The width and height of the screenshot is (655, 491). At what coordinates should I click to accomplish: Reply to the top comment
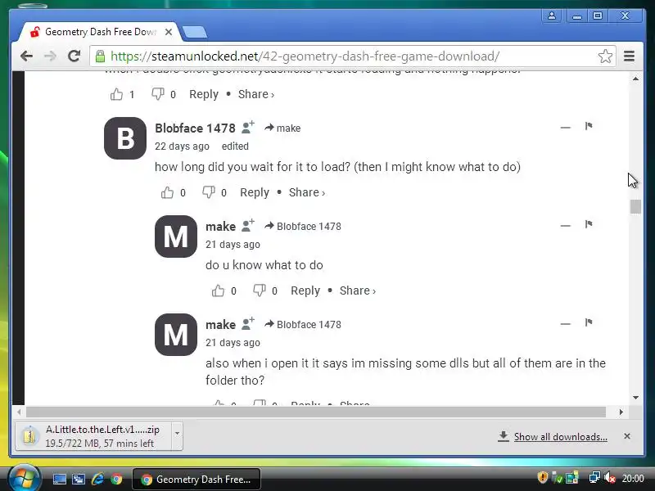tap(204, 94)
